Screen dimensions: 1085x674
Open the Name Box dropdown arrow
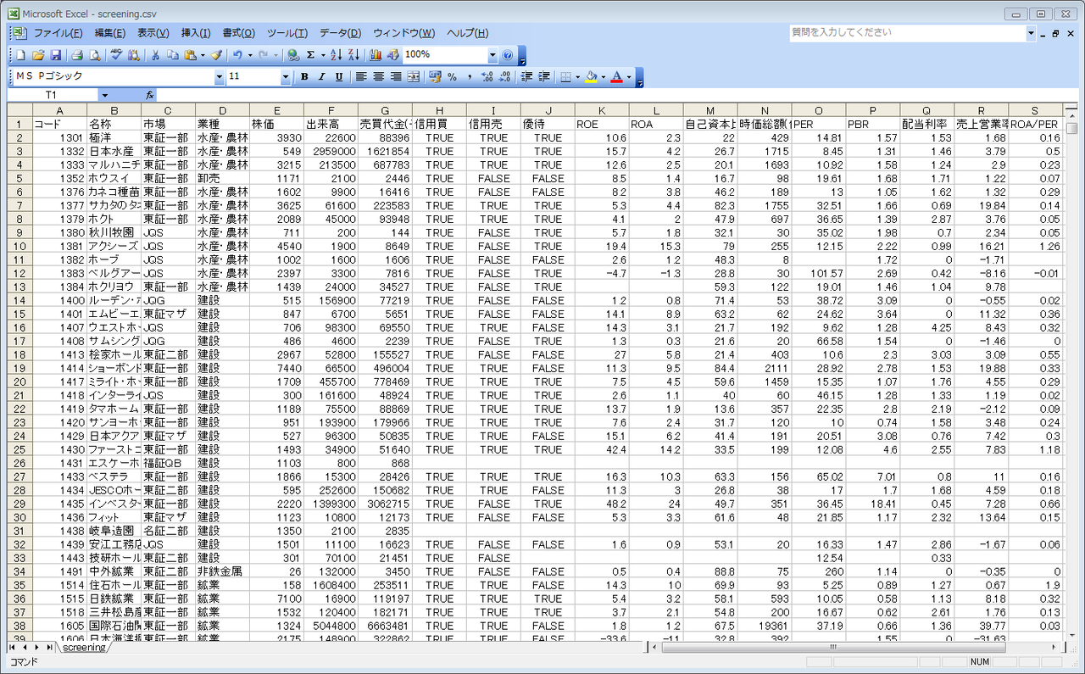tap(104, 95)
